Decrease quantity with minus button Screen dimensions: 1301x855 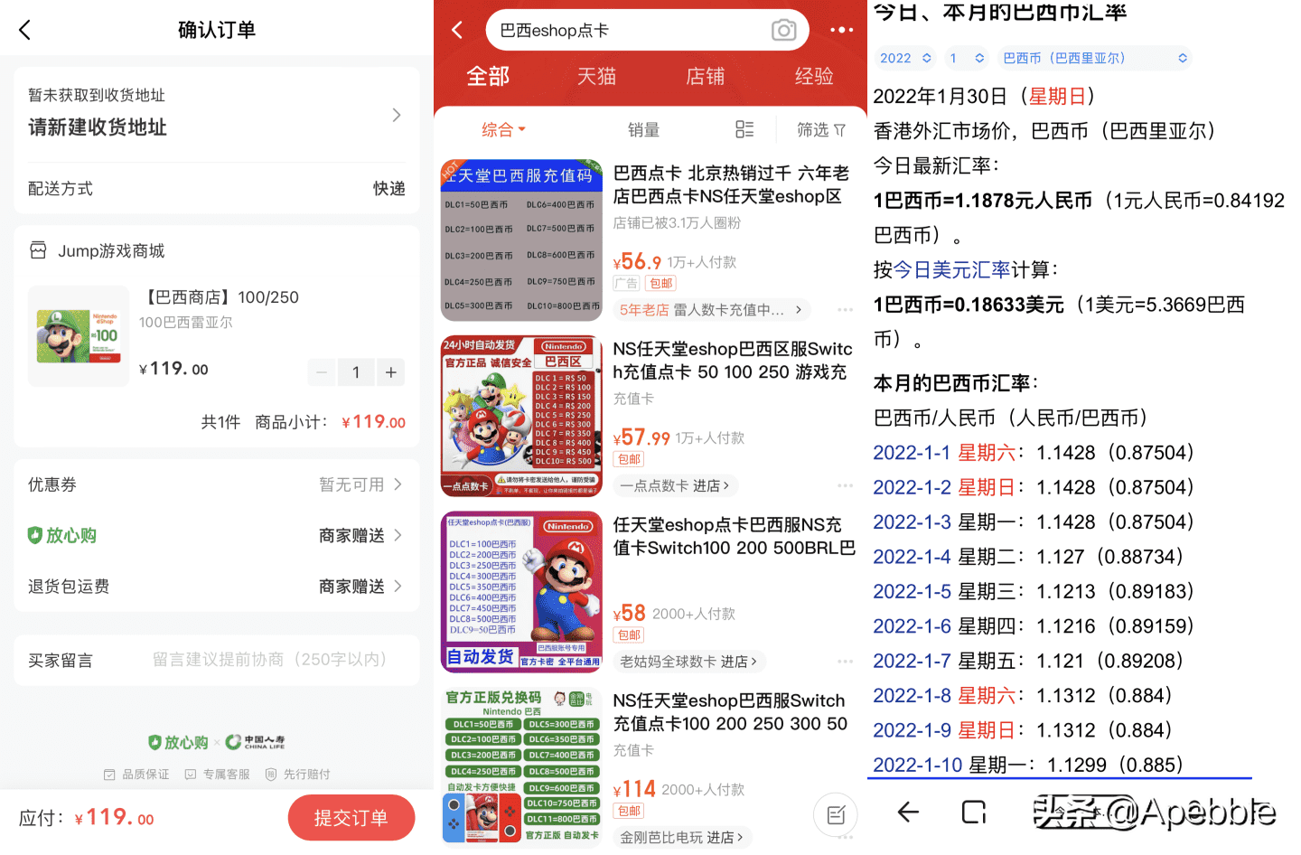tap(322, 371)
